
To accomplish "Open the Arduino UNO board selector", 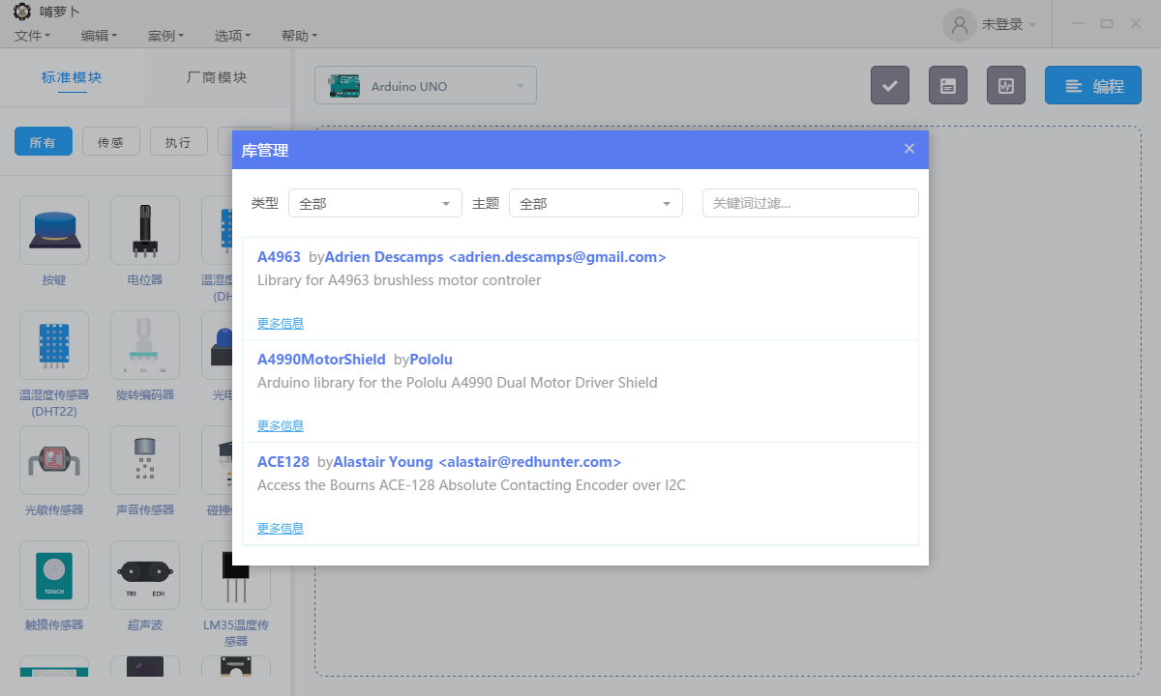I will coord(426,85).
